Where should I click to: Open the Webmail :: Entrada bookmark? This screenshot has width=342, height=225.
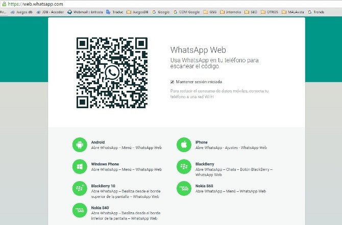pyautogui.click(x=85, y=12)
